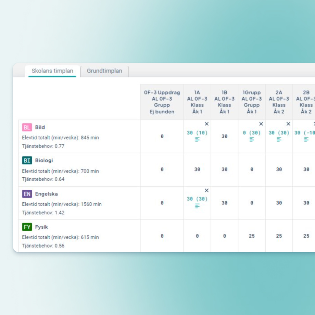Click the OF-3 Uppdrag column header

162,102
